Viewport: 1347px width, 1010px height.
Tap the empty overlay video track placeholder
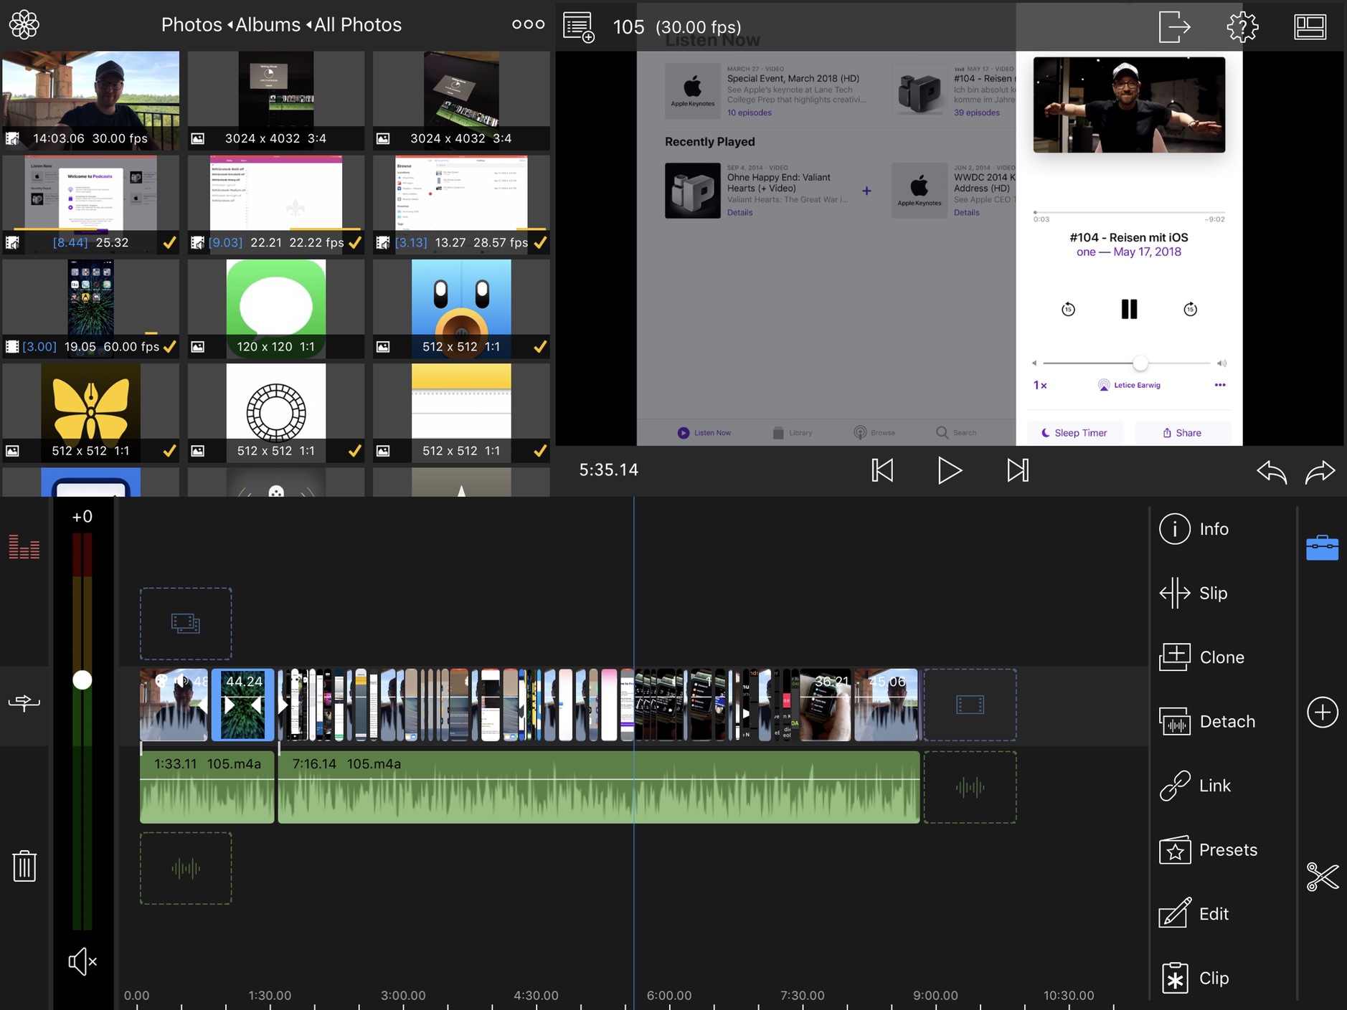[x=186, y=624]
